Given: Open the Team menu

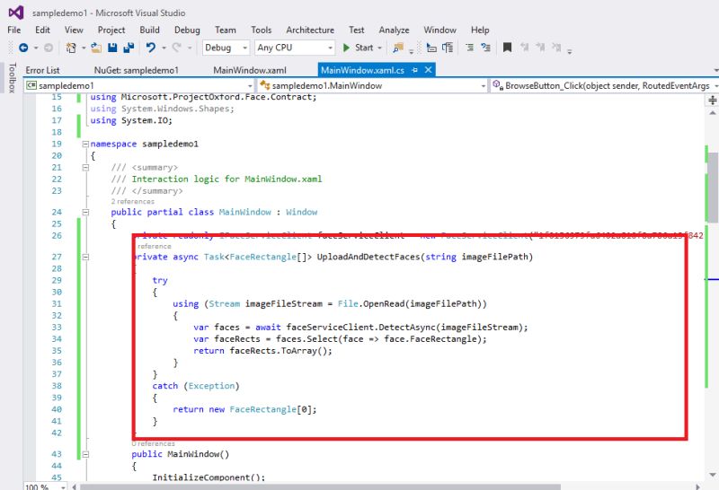Looking at the screenshot, I should [226, 30].
